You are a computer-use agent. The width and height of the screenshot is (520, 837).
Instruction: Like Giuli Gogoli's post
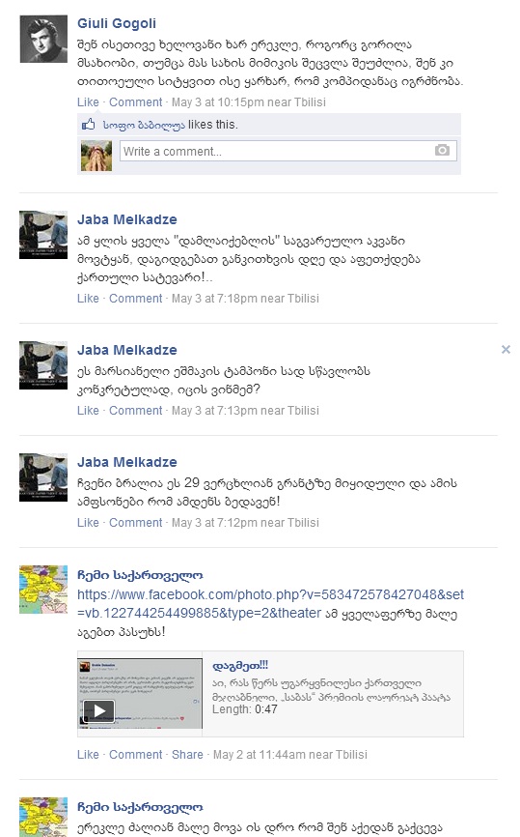click(x=88, y=101)
